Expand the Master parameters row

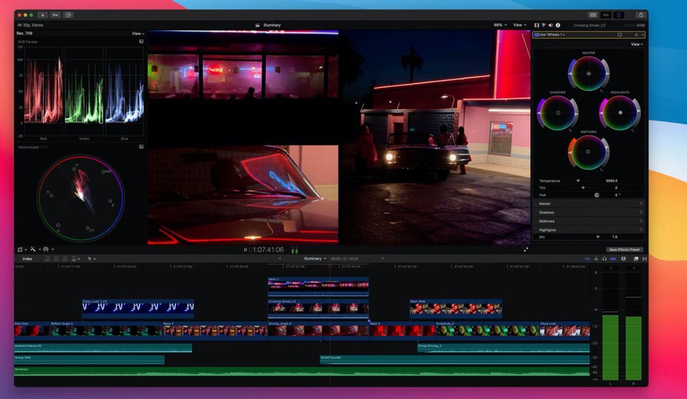tap(589, 204)
